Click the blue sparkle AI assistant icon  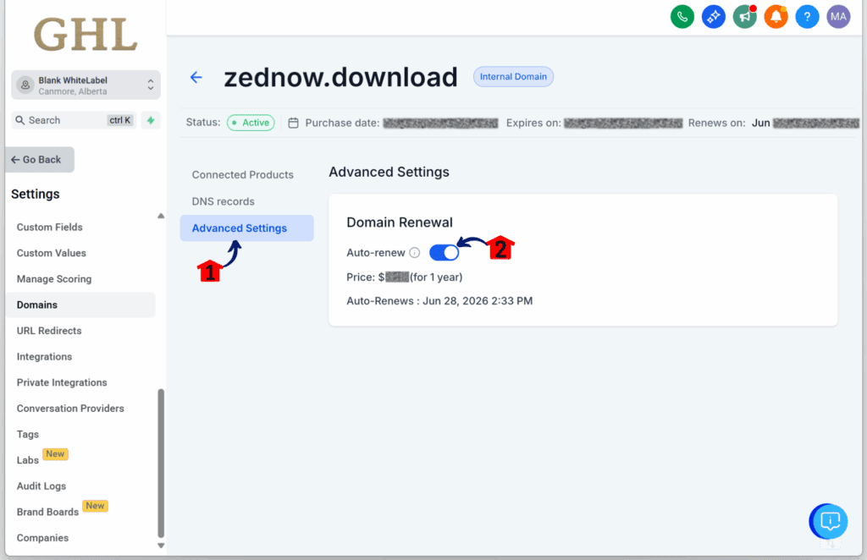(x=713, y=17)
